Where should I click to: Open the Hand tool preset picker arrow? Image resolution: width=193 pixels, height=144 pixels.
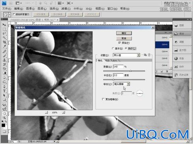tap(9, 15)
